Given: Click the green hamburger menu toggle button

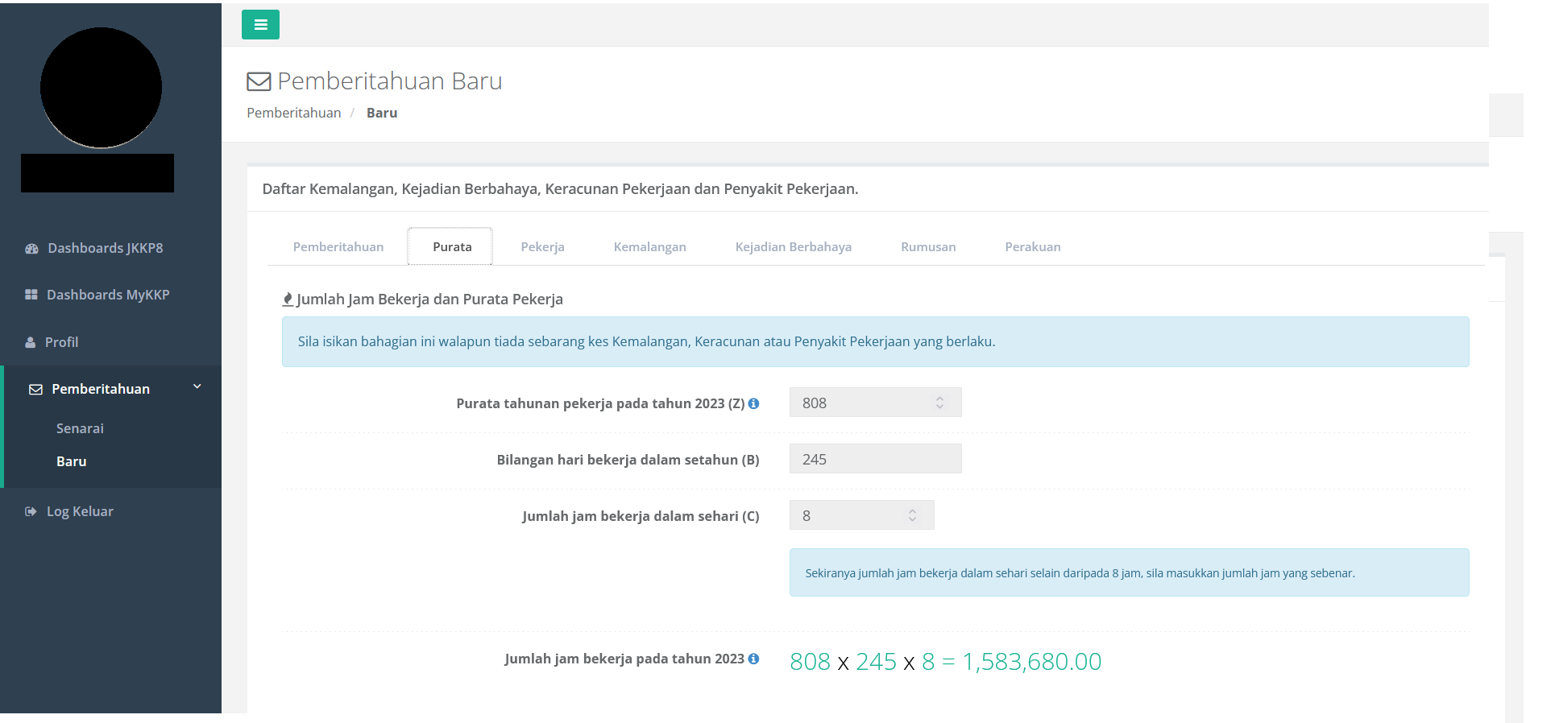Looking at the screenshot, I should 260,25.
